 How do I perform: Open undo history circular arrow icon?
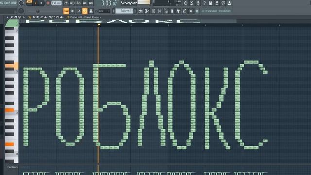coord(185,3)
